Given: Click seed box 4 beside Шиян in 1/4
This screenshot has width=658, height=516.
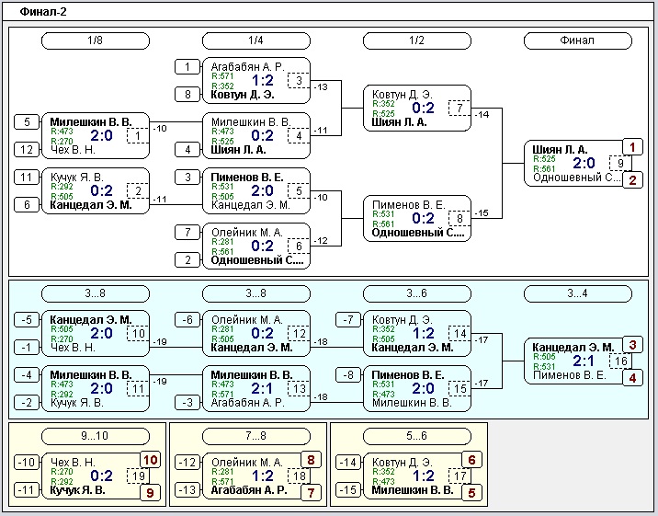Looking at the screenshot, I should click(187, 150).
